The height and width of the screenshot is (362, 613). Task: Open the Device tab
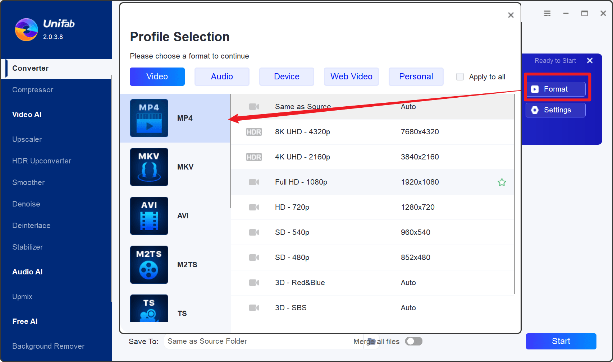point(287,76)
